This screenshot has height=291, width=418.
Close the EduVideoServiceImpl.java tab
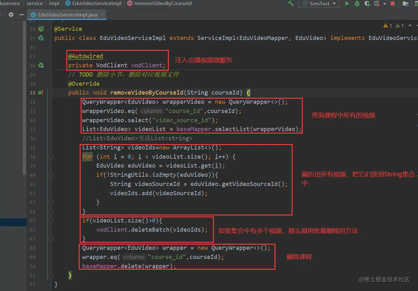(102, 15)
